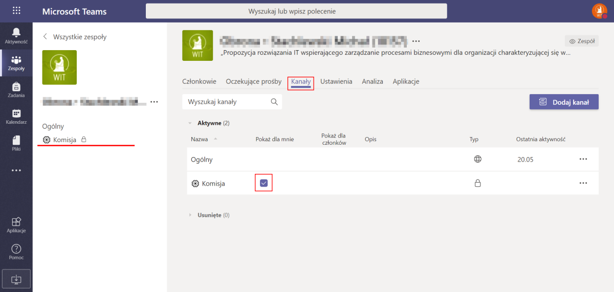Open Zadania in the left rail
Viewport: 614px width, 292px height.
(16, 90)
